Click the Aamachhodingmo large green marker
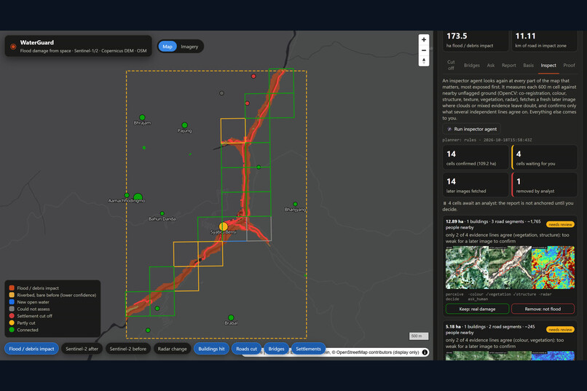Image resolution: width=587 pixels, height=391 pixels. coord(138,197)
